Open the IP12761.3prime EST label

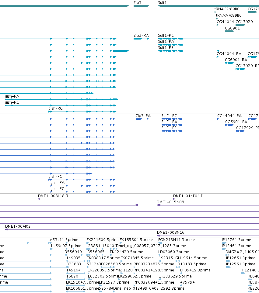point(236,240)
